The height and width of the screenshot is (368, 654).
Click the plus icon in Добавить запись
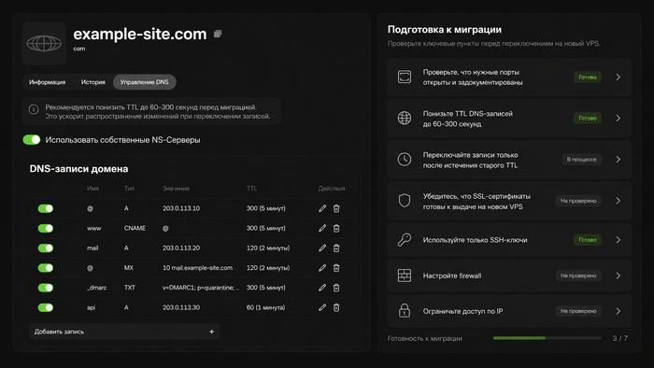coord(211,332)
